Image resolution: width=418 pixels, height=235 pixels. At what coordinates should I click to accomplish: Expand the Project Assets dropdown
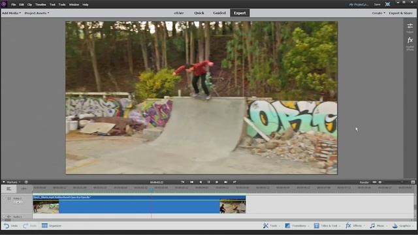[37, 13]
